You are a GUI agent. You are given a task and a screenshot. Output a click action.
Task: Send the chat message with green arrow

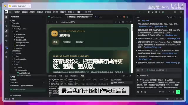click(x=178, y=92)
